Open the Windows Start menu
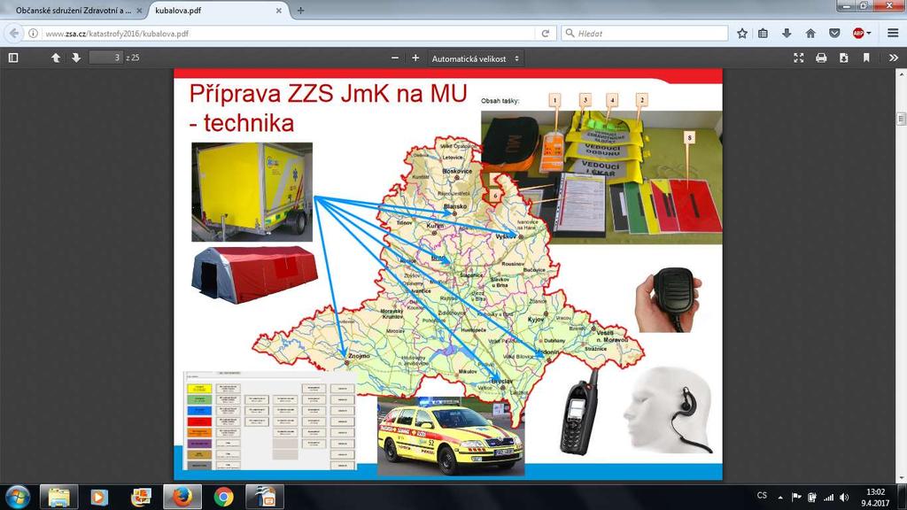Screen dimensions: 907x510 click(x=18, y=498)
